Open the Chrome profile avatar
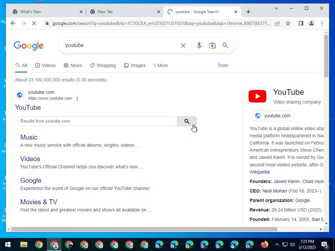The width and height of the screenshot is (335, 251). click(x=311, y=23)
